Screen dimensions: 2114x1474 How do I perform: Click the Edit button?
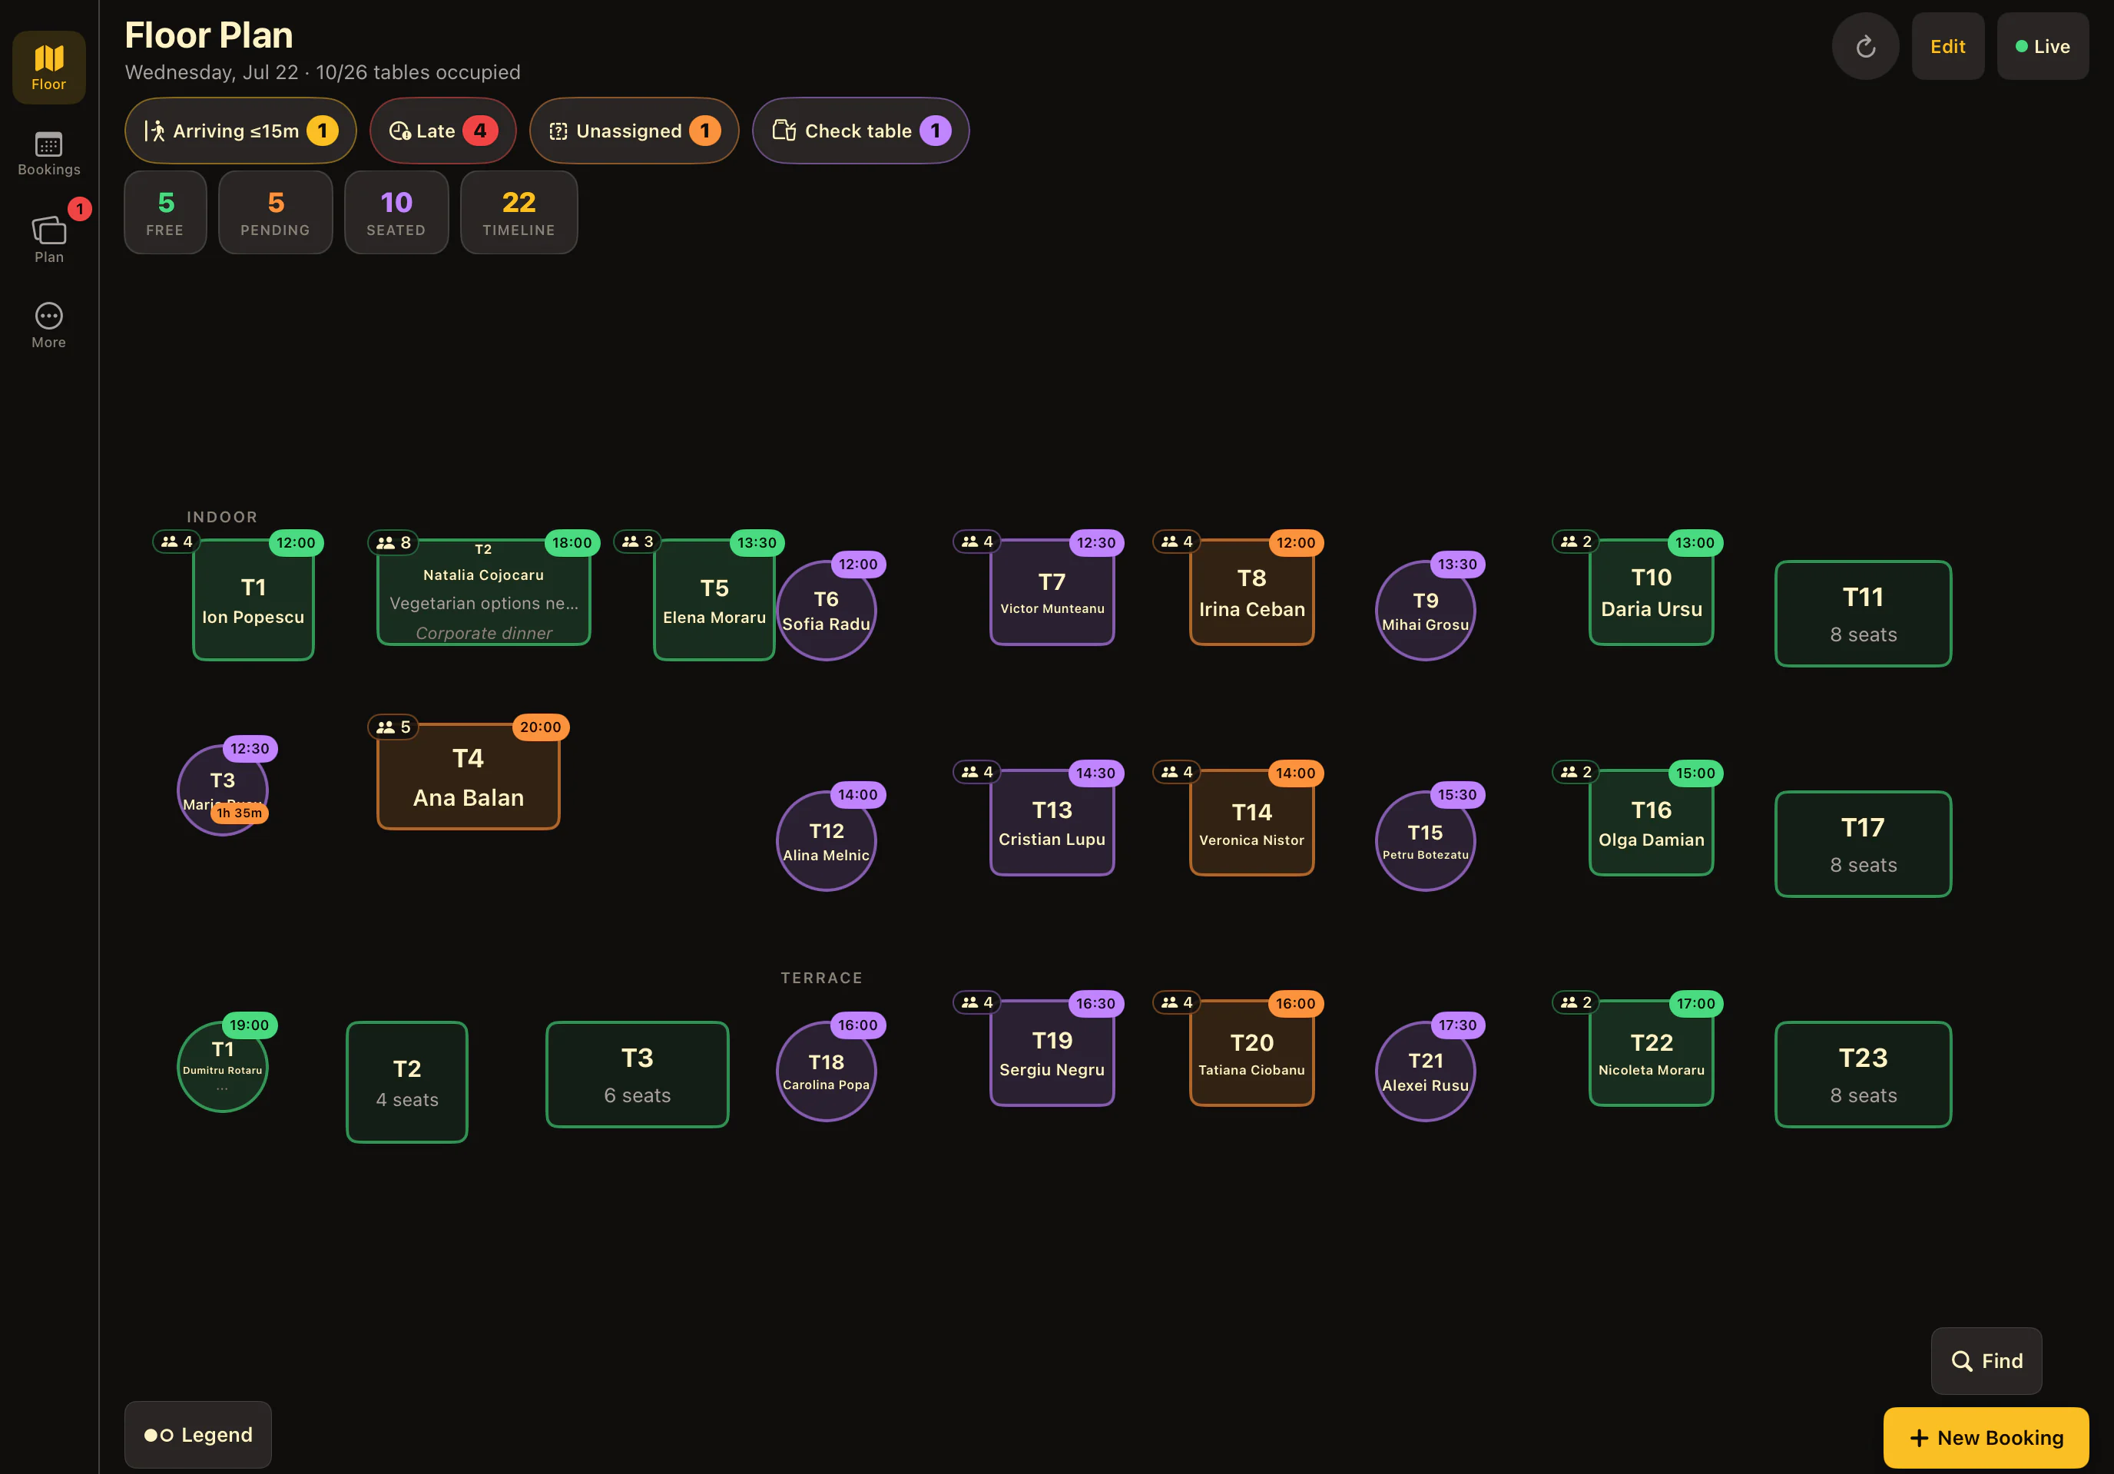coord(1947,46)
